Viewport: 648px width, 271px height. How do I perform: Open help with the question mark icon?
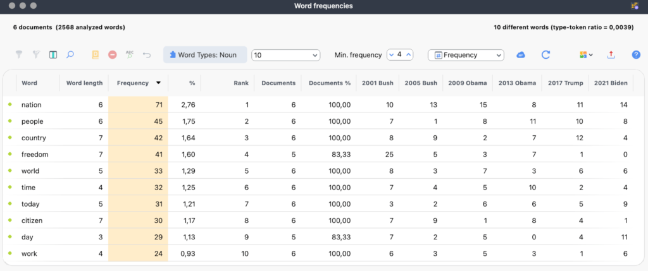click(636, 55)
